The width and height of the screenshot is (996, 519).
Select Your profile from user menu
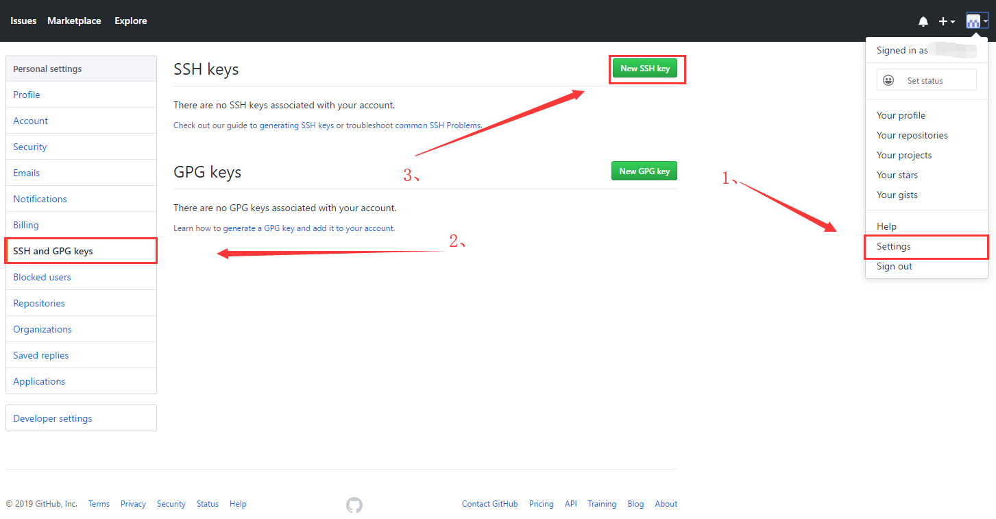[901, 115]
